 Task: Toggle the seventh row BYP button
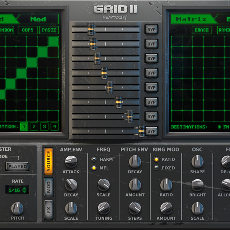point(151,117)
